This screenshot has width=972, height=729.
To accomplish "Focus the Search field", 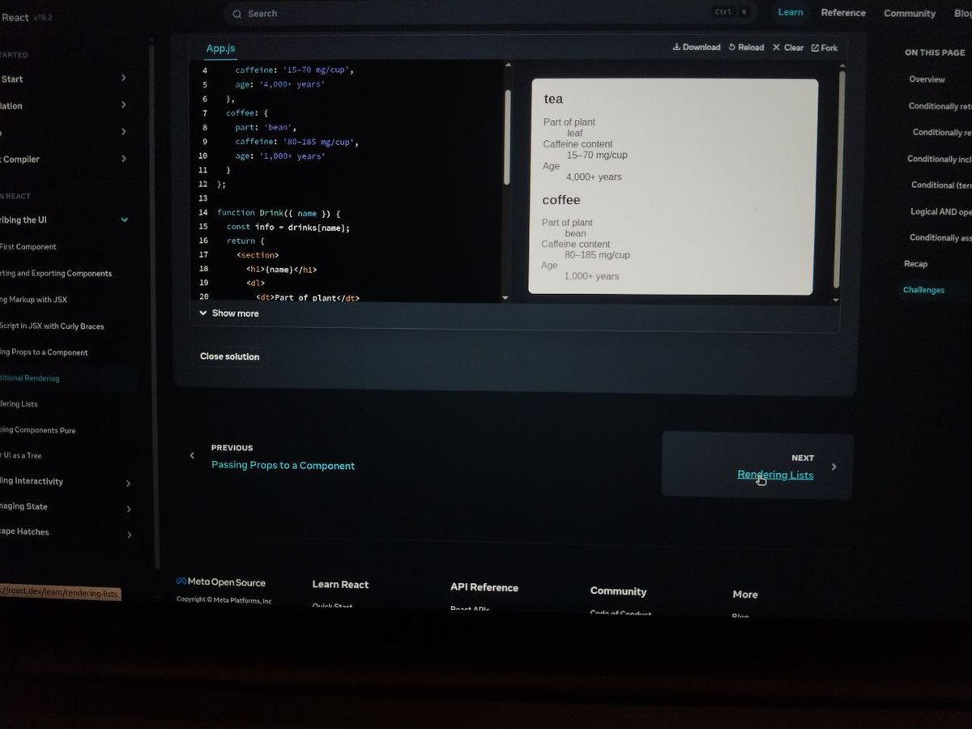I will (490, 14).
